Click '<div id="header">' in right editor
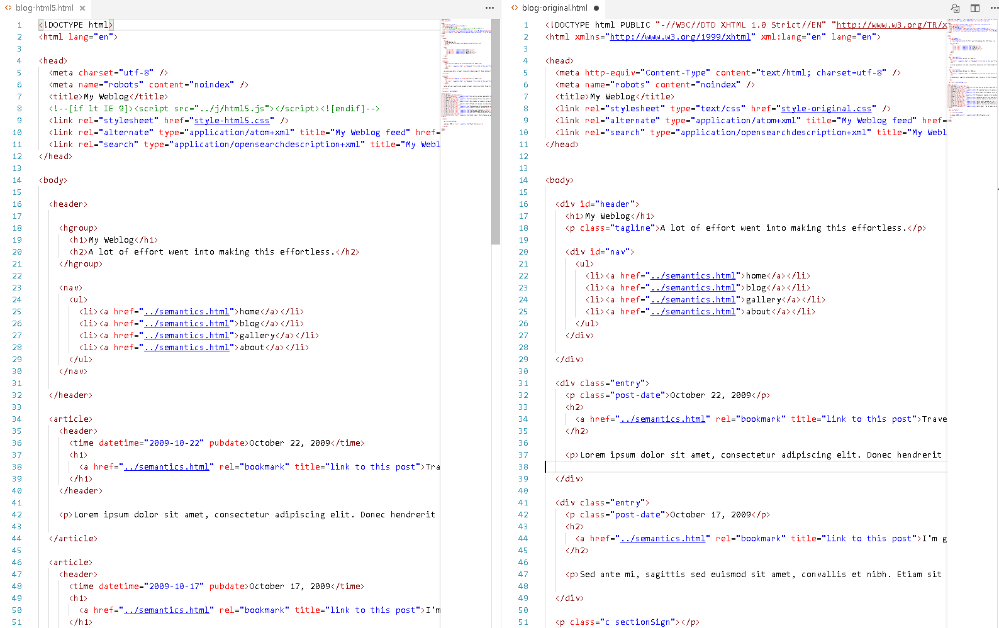Image resolution: width=999 pixels, height=628 pixels. point(597,204)
